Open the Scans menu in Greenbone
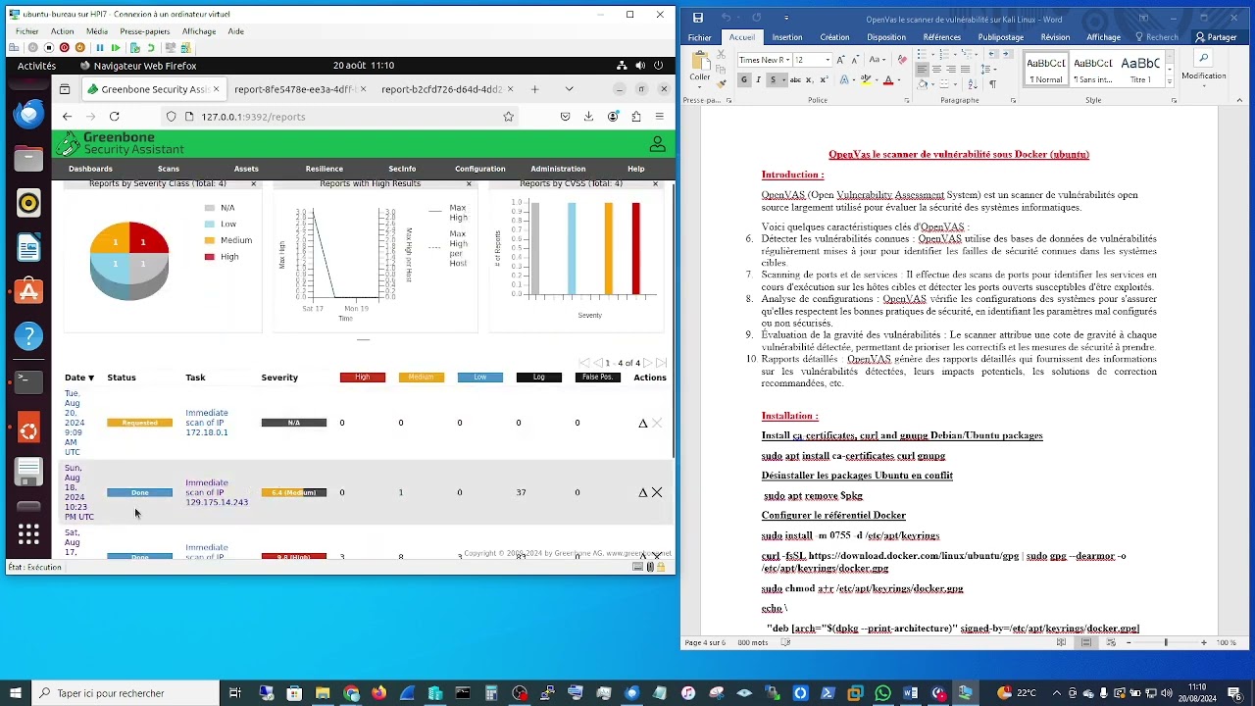This screenshot has height=706, width=1255. (169, 169)
